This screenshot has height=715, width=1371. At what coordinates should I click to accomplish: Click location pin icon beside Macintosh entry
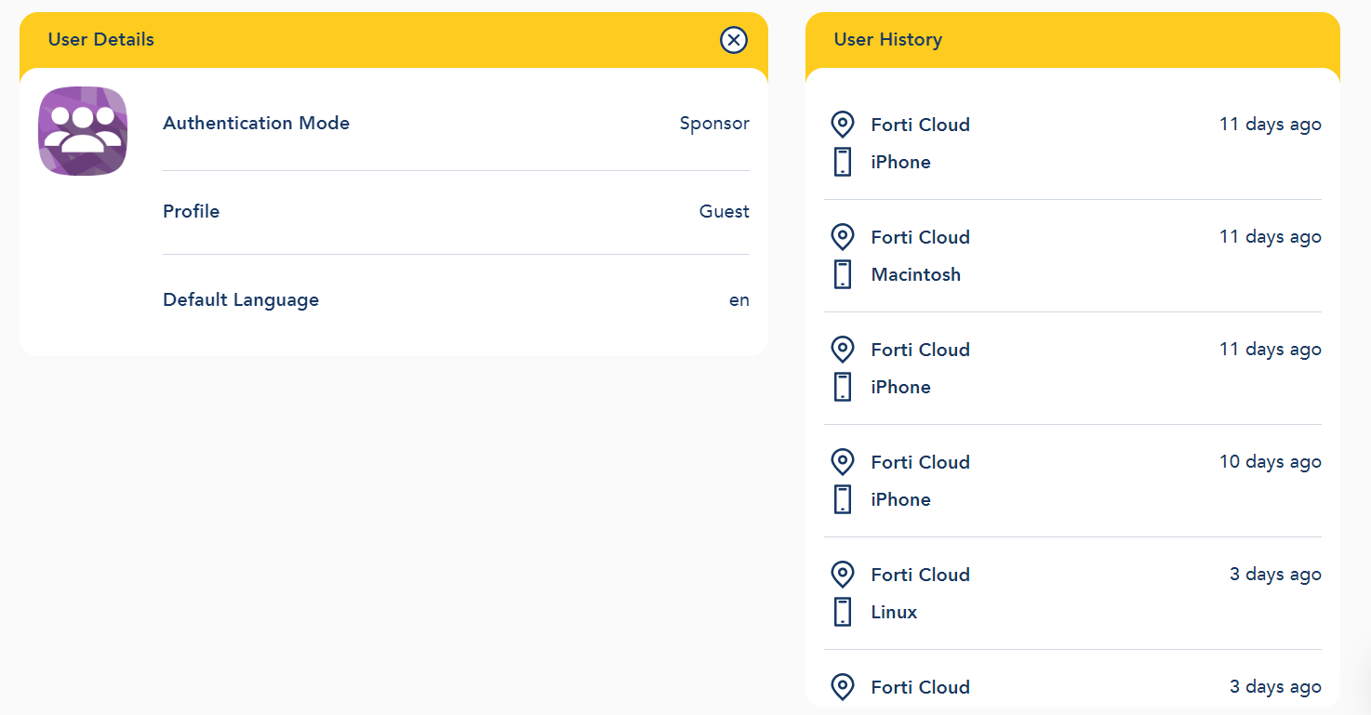click(x=842, y=237)
